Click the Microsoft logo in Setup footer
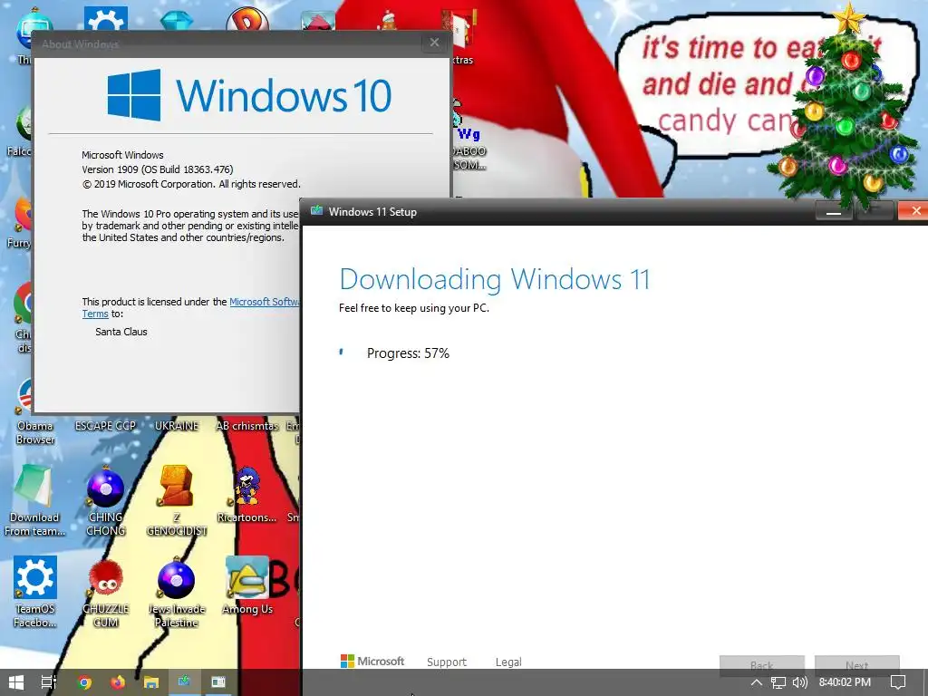This screenshot has height=696, width=928. (372, 661)
